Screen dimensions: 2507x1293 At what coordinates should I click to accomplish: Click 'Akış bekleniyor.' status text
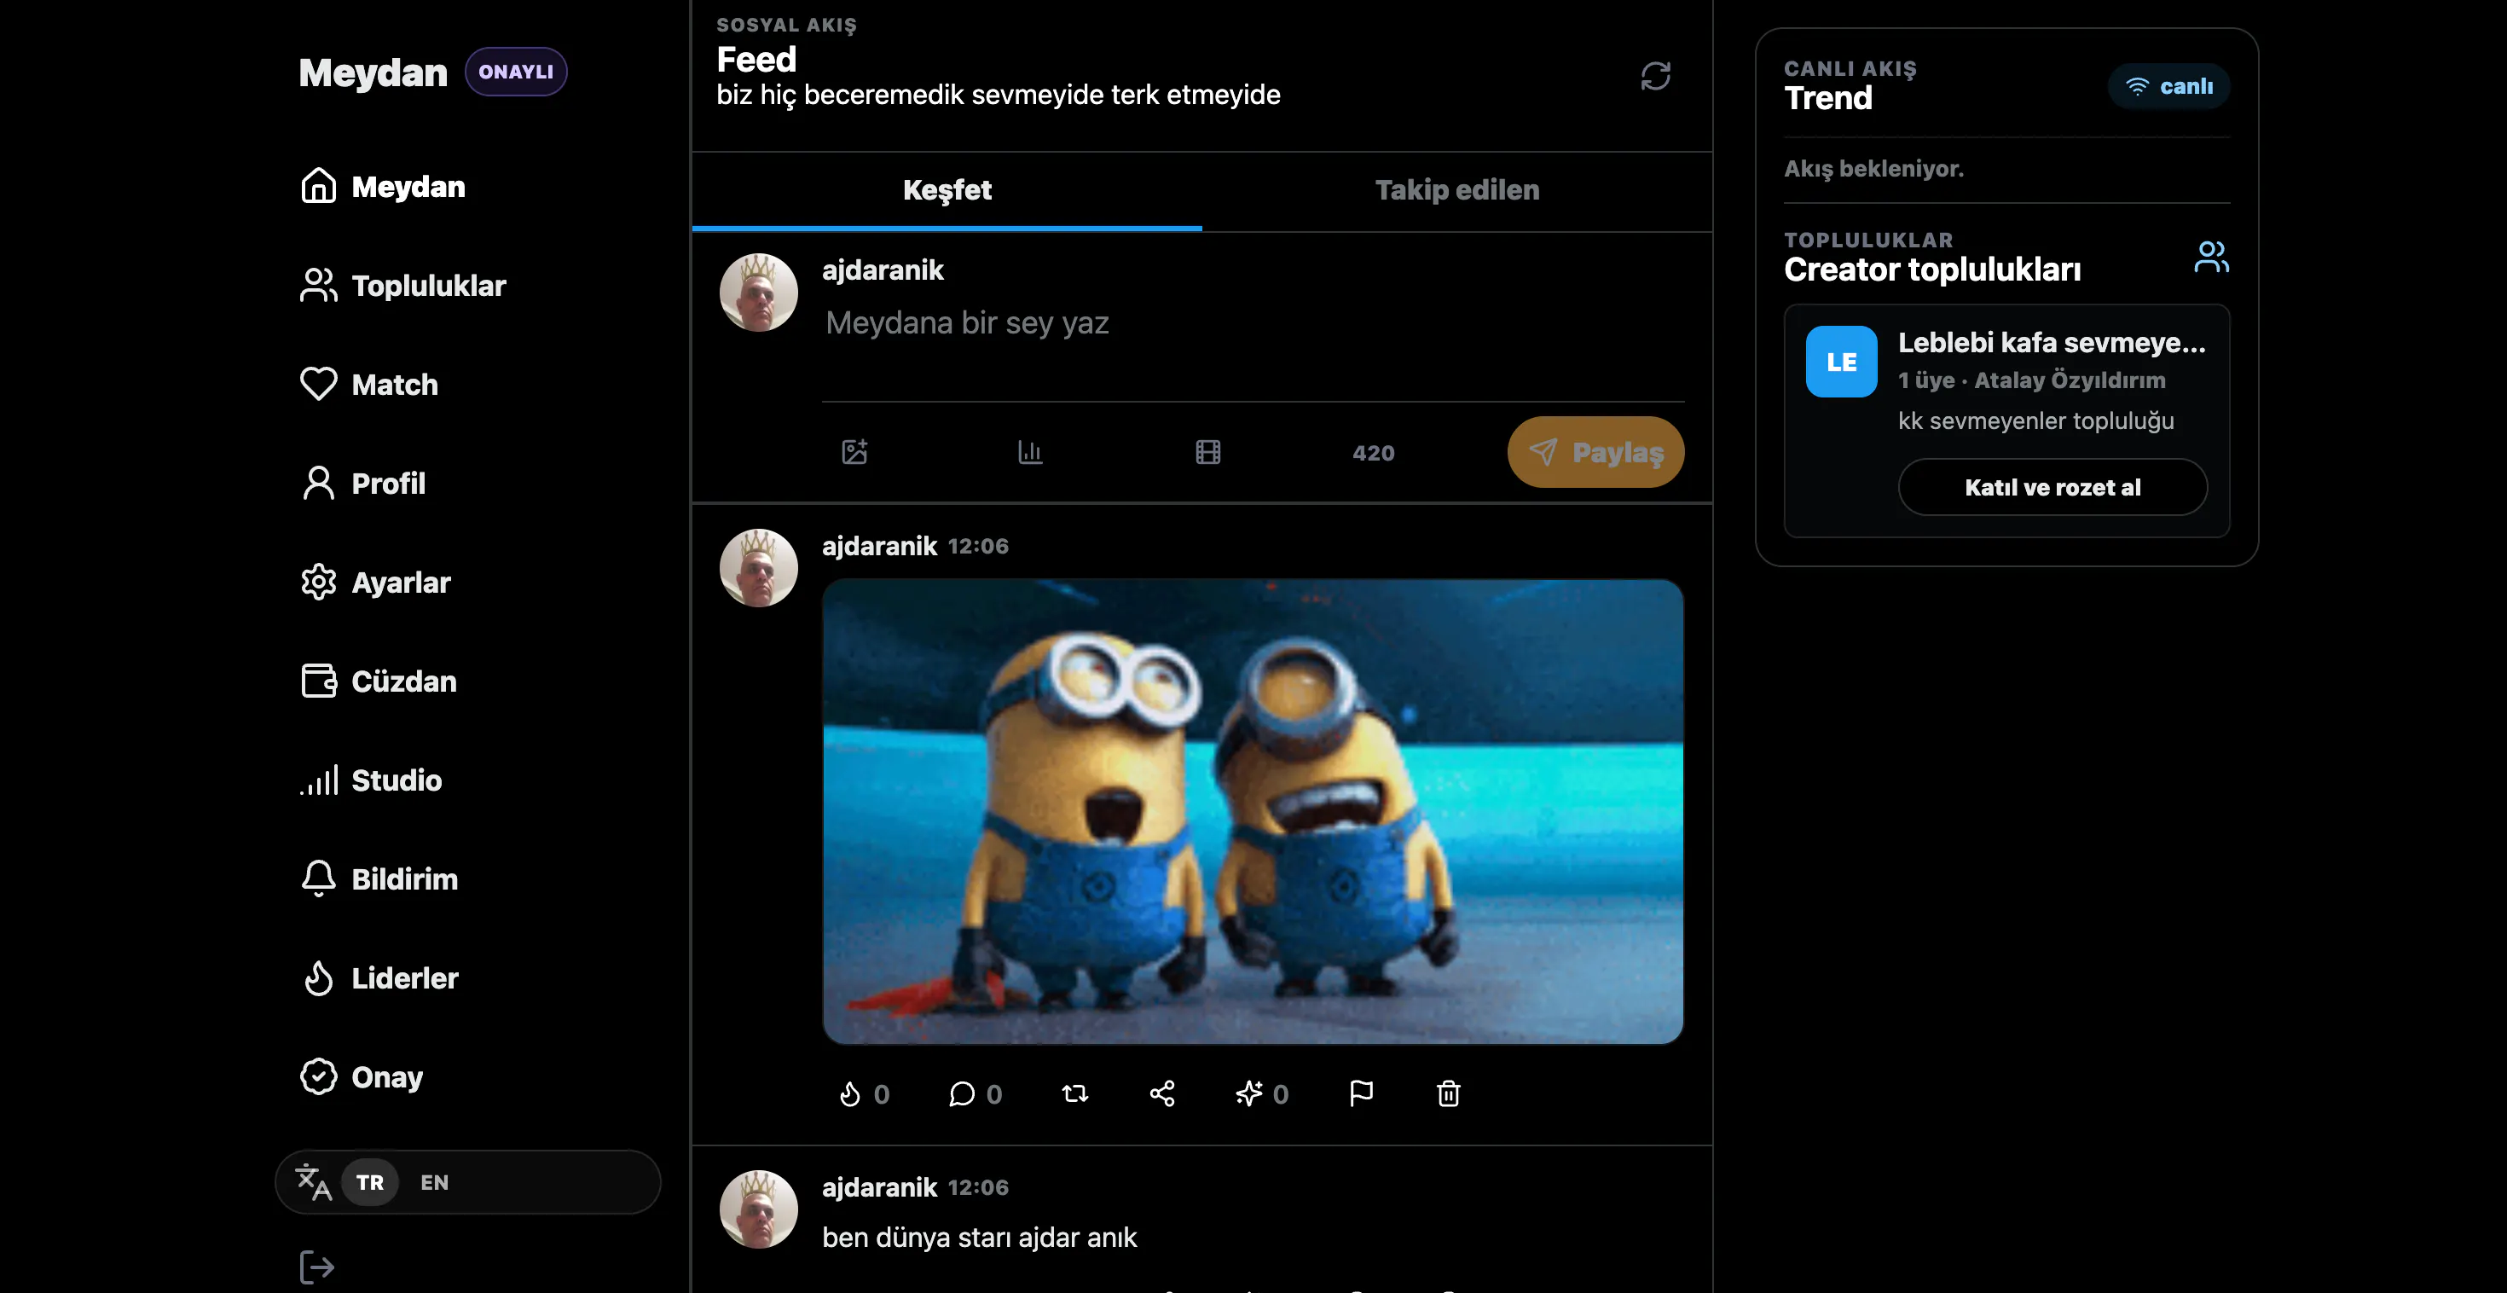click(1873, 168)
